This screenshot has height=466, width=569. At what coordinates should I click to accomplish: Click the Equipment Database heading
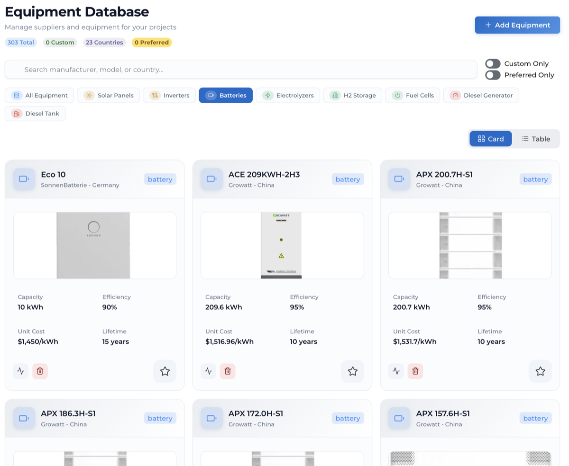coord(77,11)
